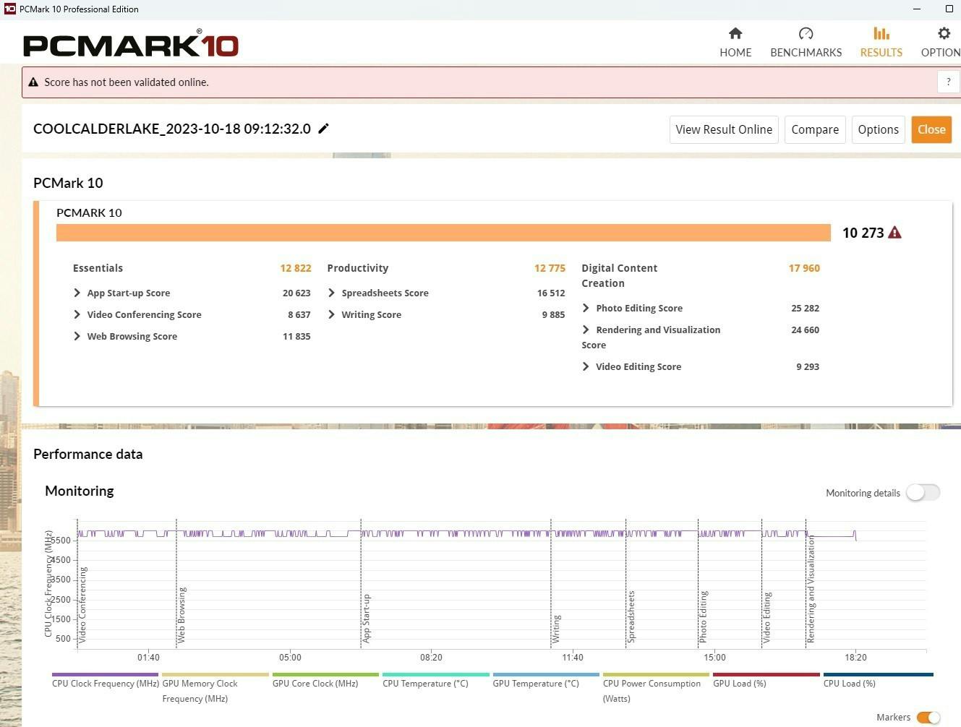The image size is (961, 727).
Task: Click the Video Conferencing chart marker
Action: click(82, 605)
